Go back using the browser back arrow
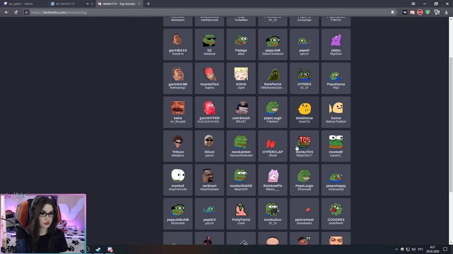 coord(6,12)
